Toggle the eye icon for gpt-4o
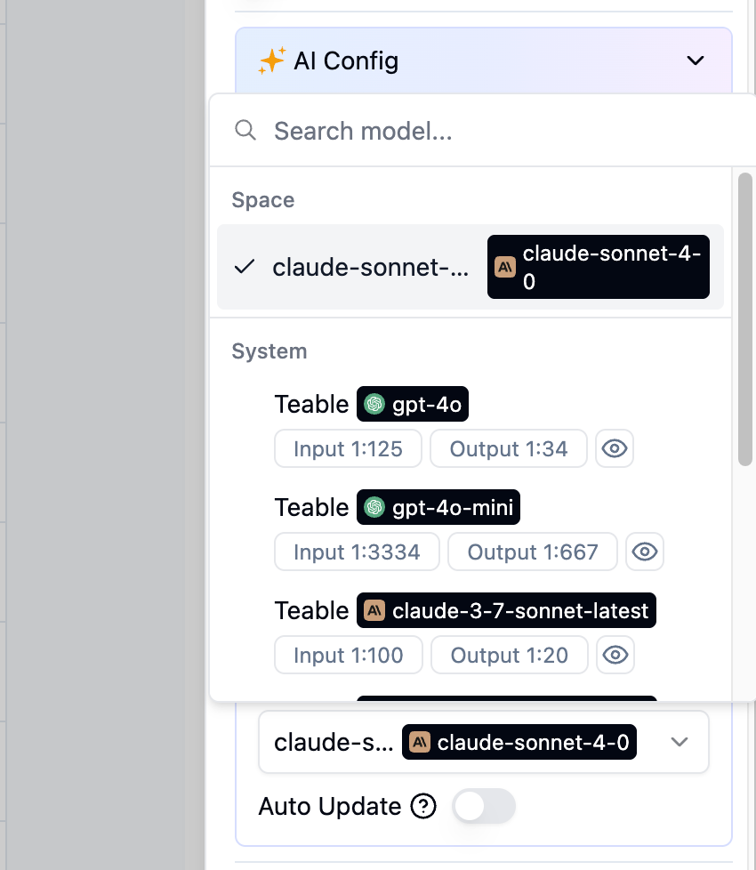756x870 pixels. [x=615, y=448]
